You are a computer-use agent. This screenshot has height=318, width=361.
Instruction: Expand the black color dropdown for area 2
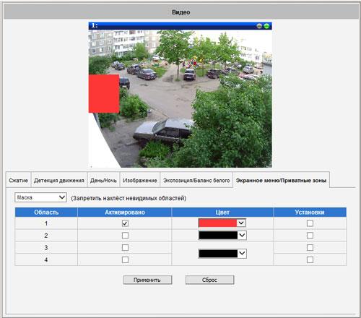[222, 235]
